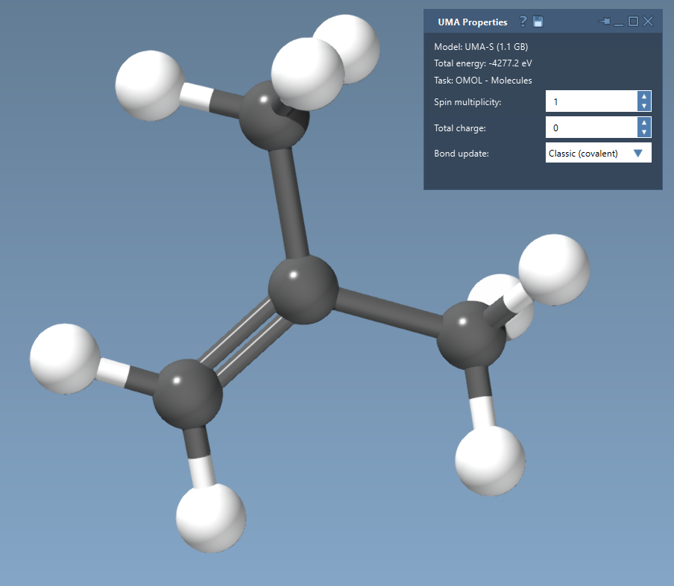The width and height of the screenshot is (674, 586).
Task: Click the save floppy disk icon
Action: 538,22
